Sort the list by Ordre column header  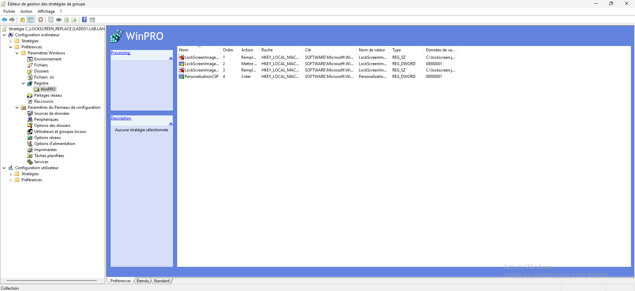(228, 50)
